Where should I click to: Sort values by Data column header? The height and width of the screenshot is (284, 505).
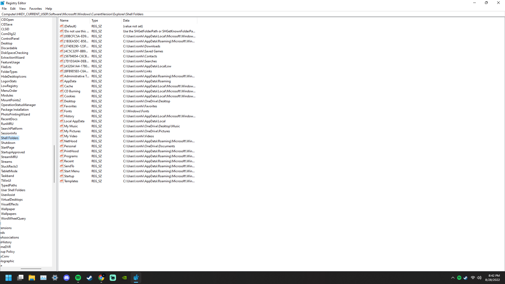coord(159,21)
